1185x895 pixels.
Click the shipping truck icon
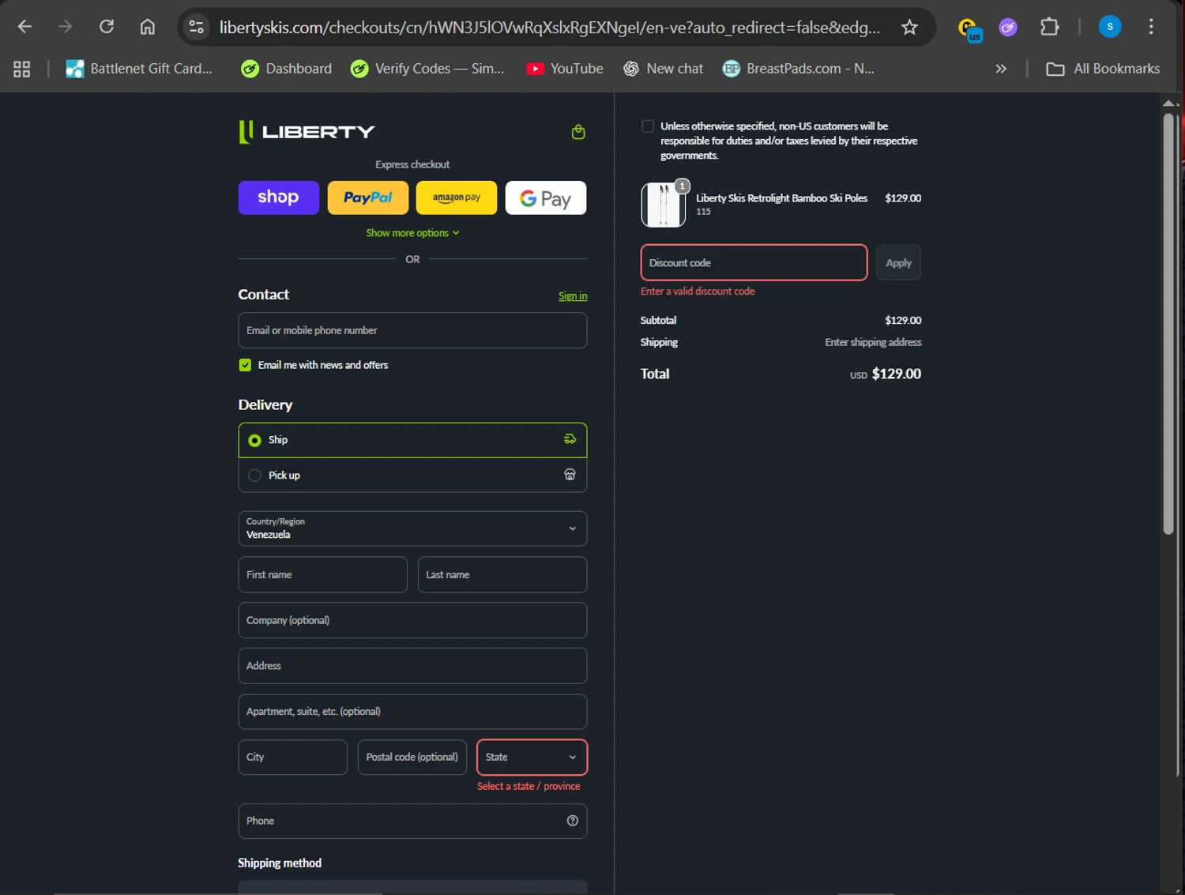[x=570, y=439]
